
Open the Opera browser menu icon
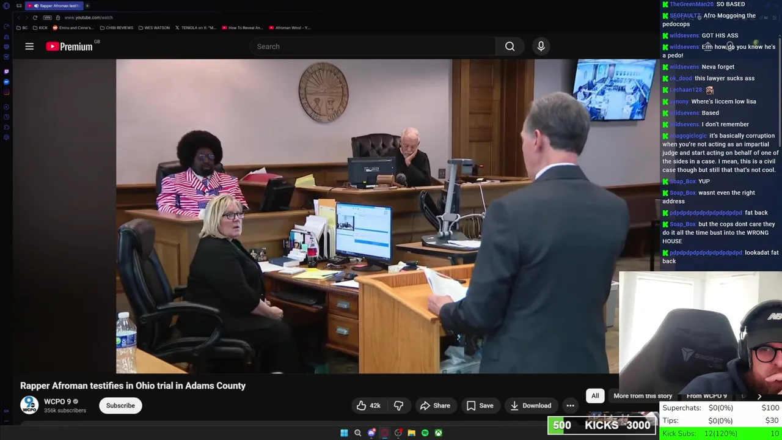[x=6, y=5]
